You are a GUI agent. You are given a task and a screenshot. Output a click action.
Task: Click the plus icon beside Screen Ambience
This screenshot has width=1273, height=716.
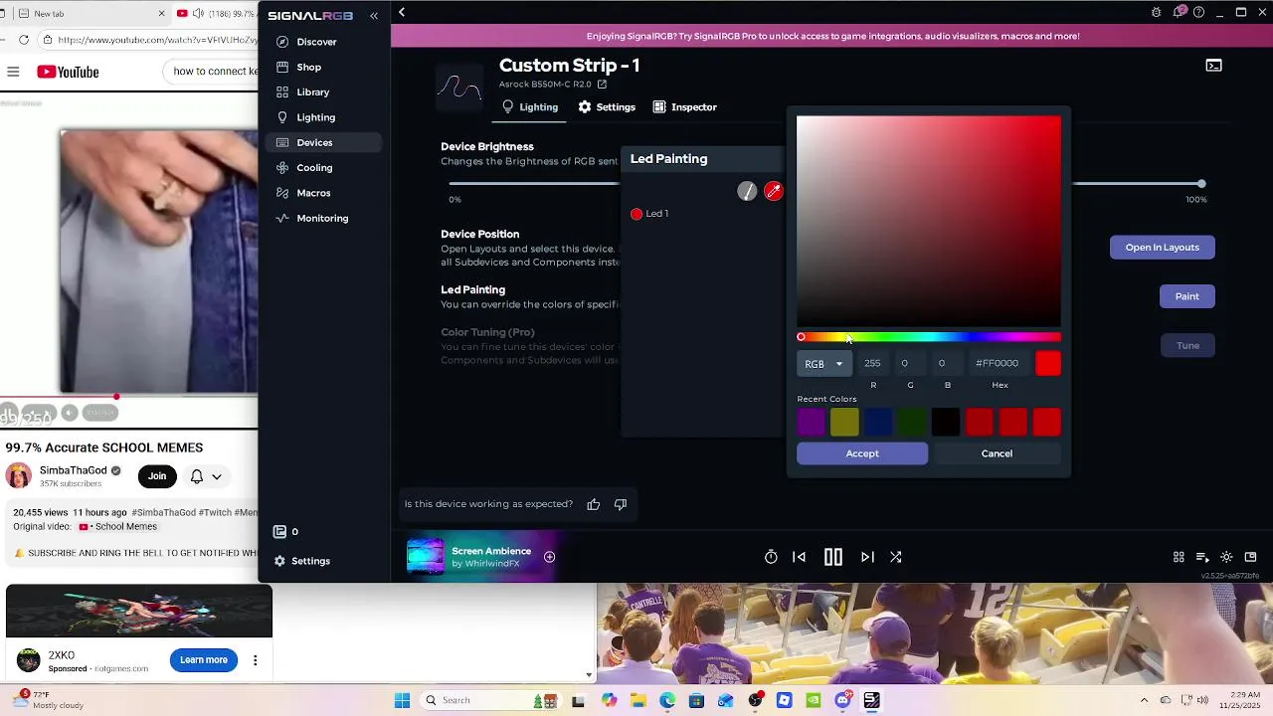tap(549, 557)
